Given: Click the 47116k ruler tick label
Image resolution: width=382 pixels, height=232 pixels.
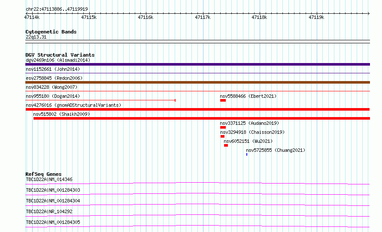Looking at the screenshot, I should (146, 17).
